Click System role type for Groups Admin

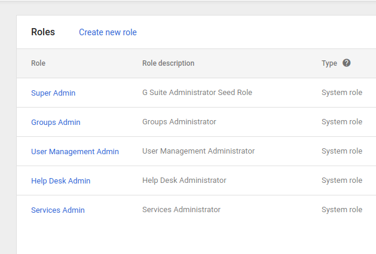(x=342, y=122)
